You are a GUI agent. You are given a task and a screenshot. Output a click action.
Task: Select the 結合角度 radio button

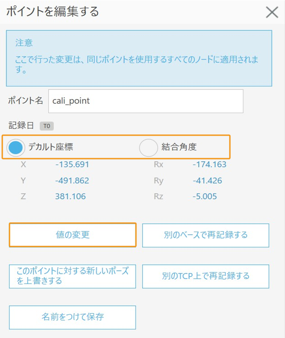pos(148,147)
